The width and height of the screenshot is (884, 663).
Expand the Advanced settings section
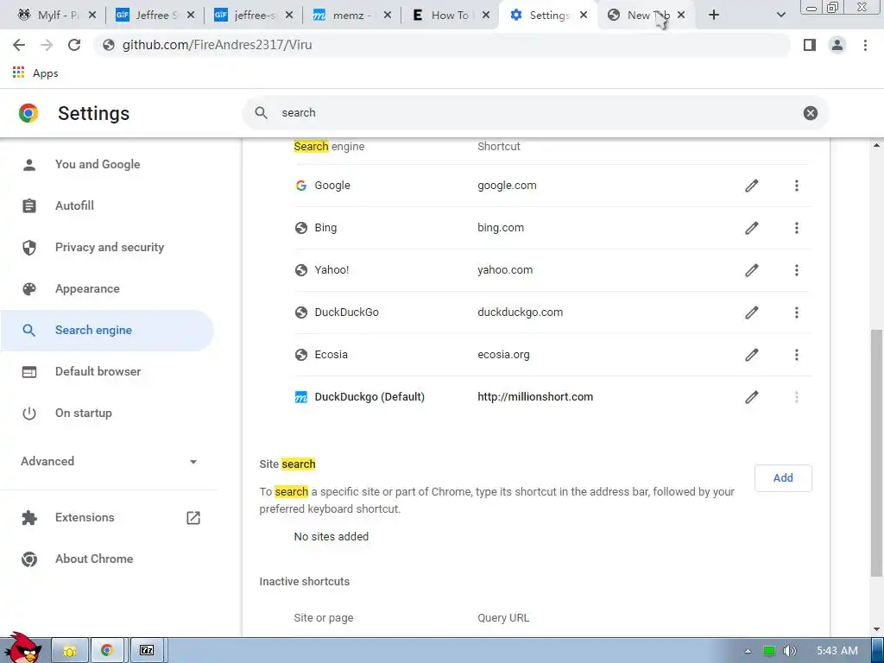[x=109, y=461]
